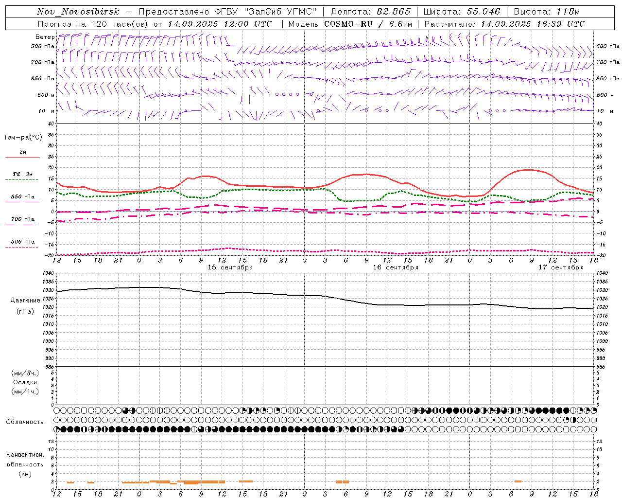Click the '10 м' label left of wind panel
622x498 pixels.
tap(46, 111)
